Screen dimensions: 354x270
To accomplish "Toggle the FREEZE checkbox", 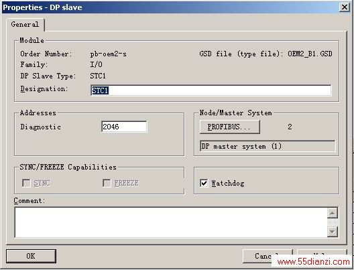I will pos(107,183).
